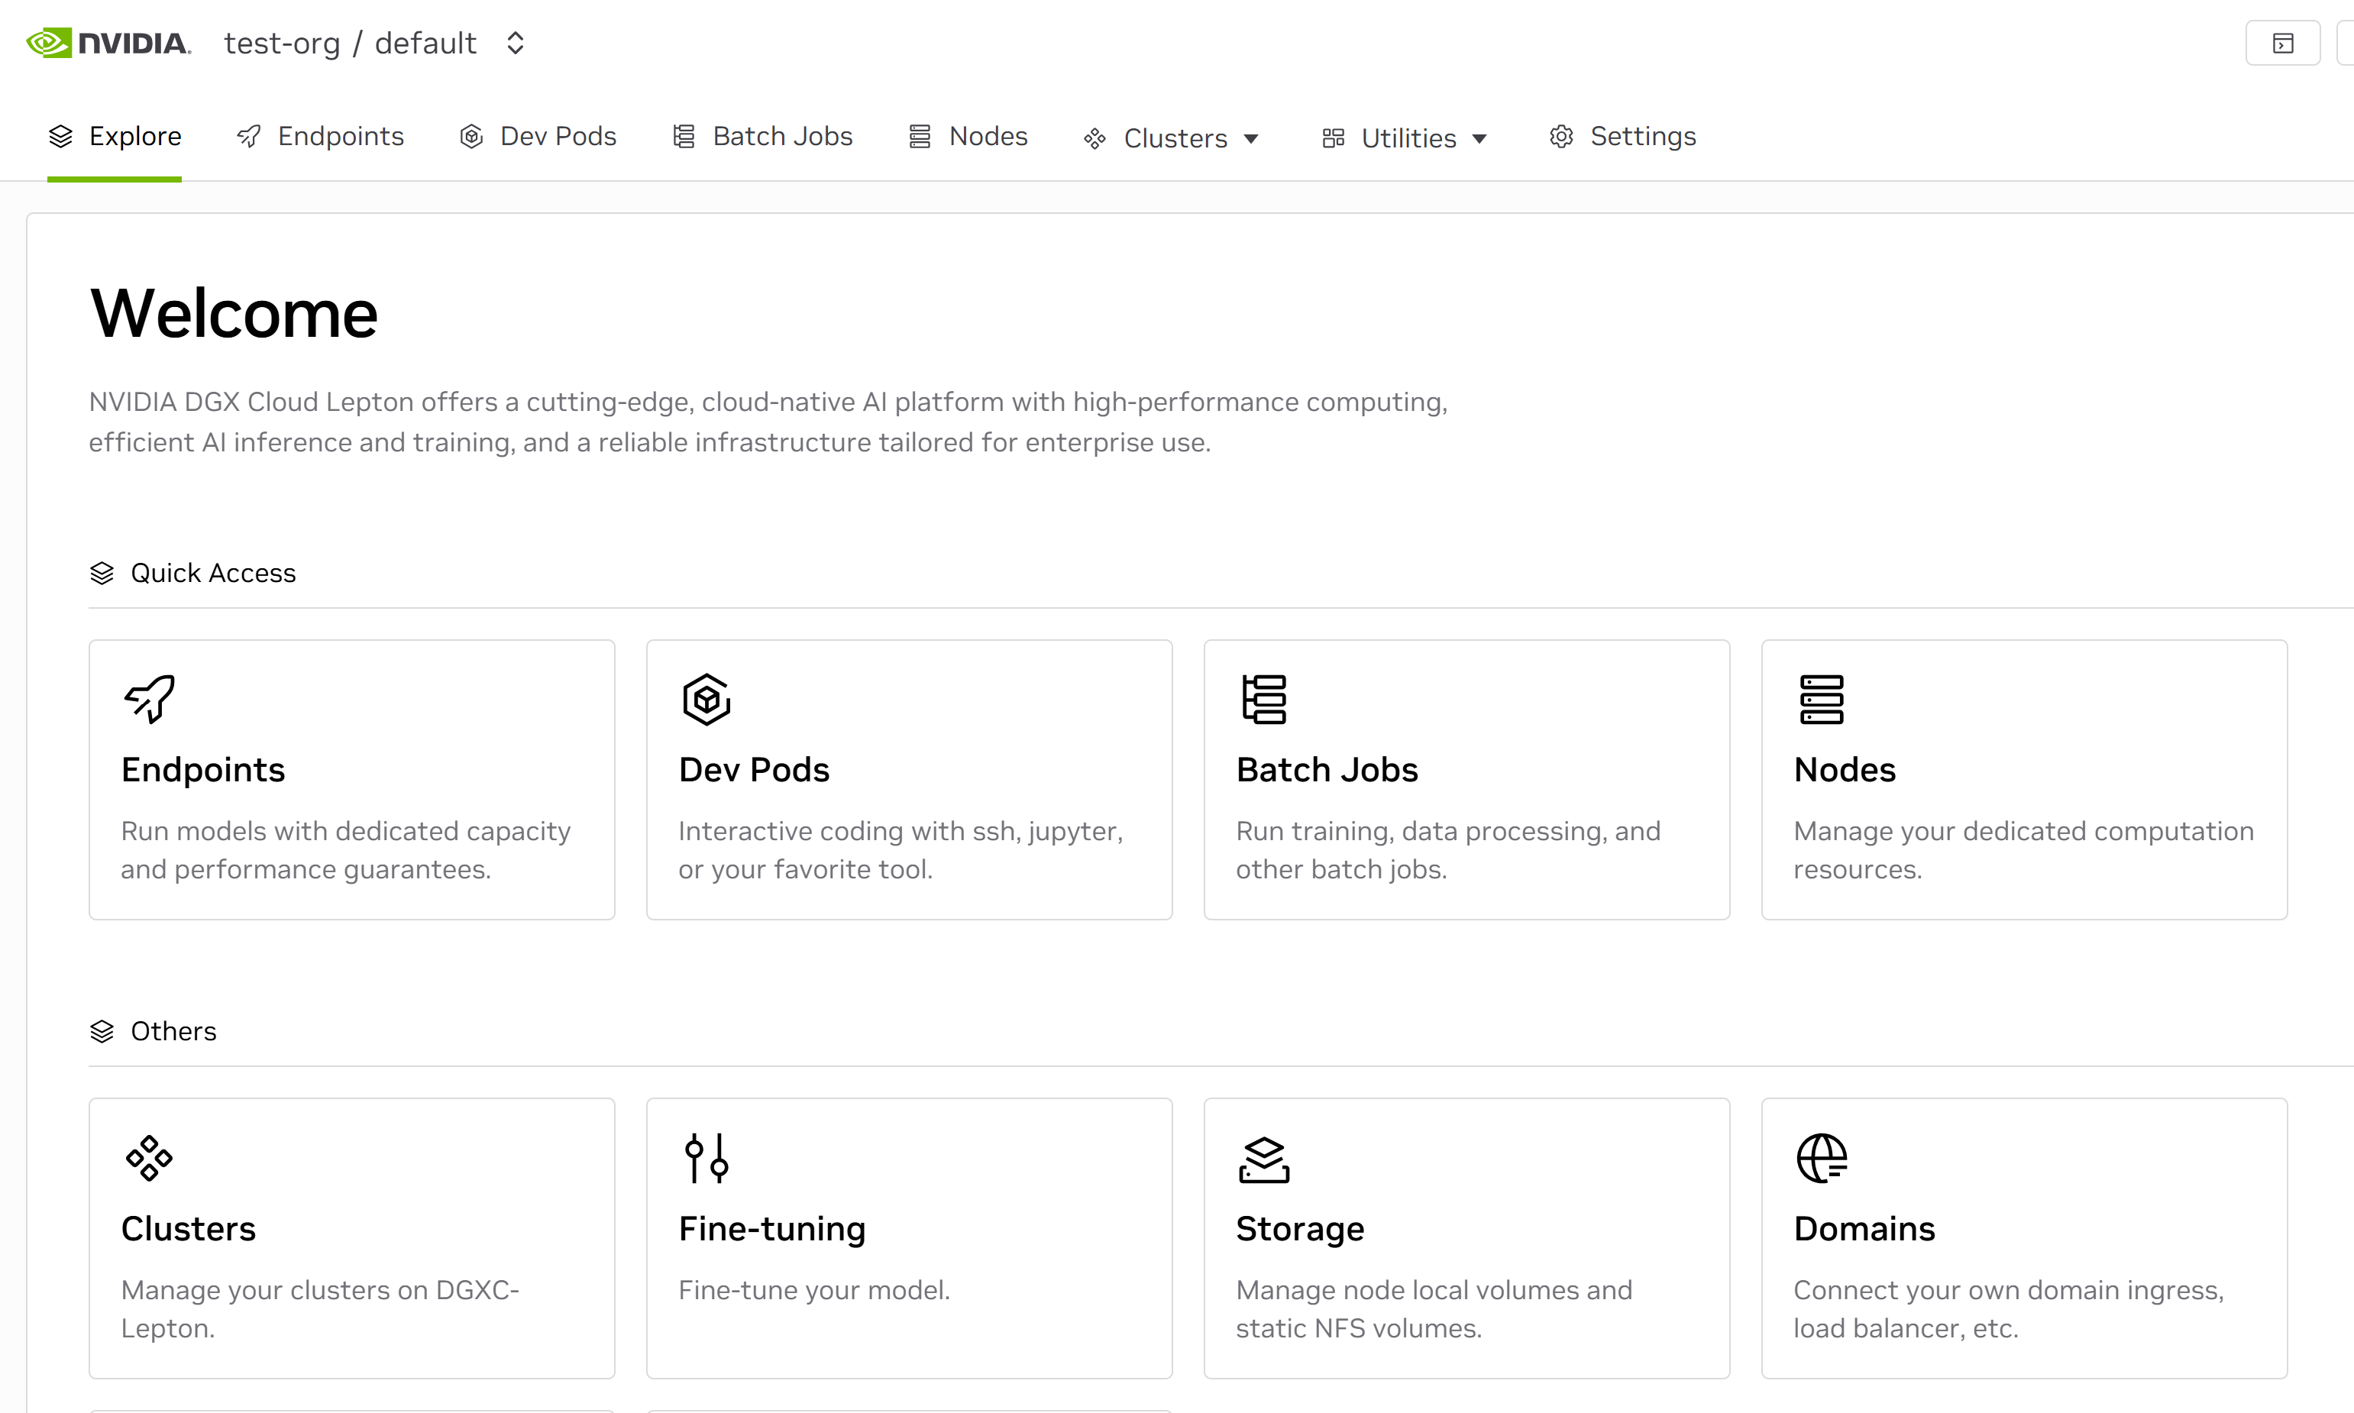The image size is (2354, 1413).
Task: Click the server stack icon on Nodes card
Action: [x=1821, y=700]
